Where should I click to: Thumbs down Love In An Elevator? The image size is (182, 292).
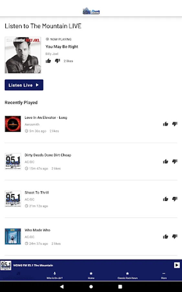point(175,124)
